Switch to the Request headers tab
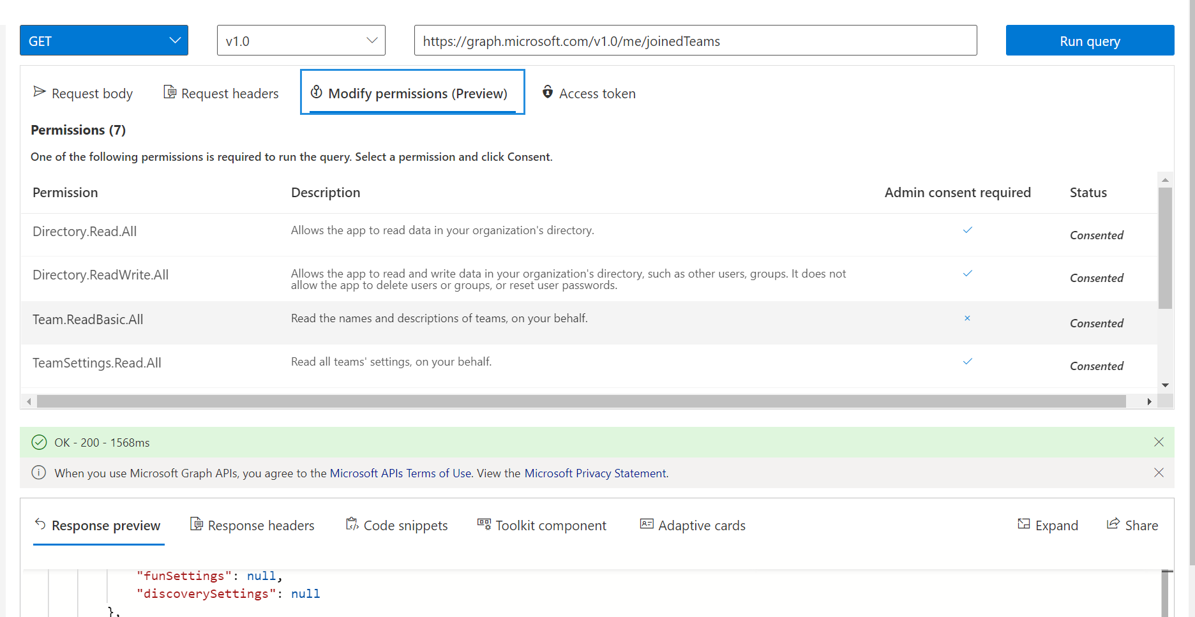The image size is (1195, 617). click(x=221, y=93)
